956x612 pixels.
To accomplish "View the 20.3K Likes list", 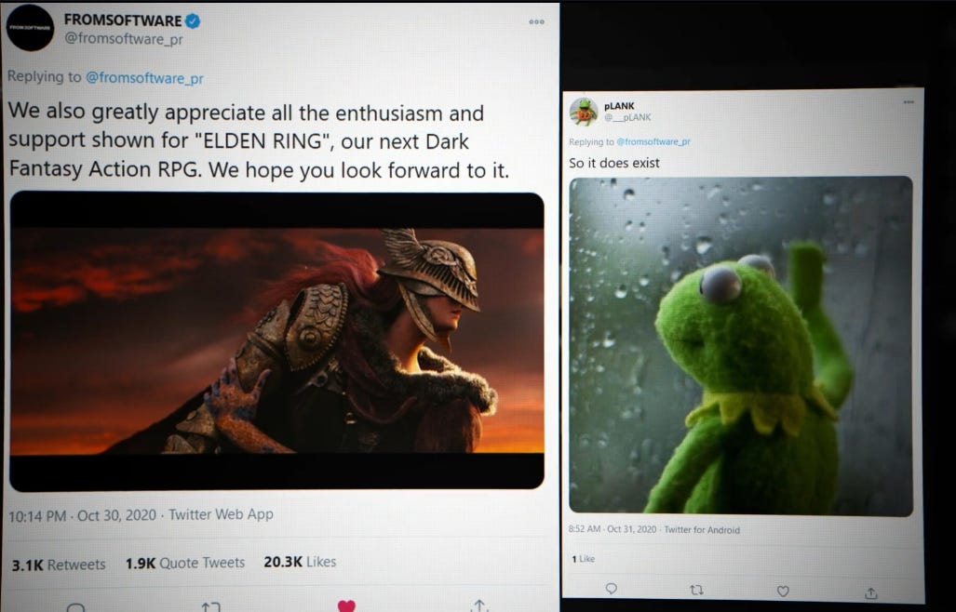I will tap(300, 562).
